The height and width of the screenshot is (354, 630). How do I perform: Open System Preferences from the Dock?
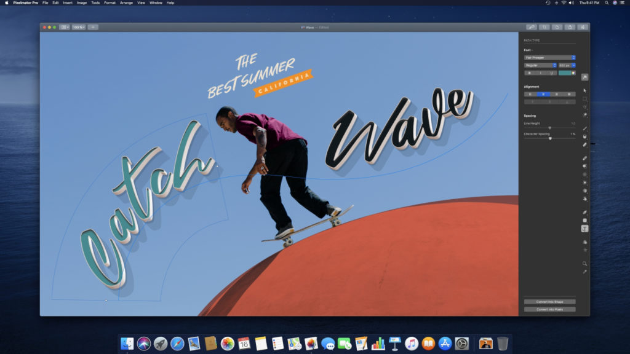click(x=461, y=344)
